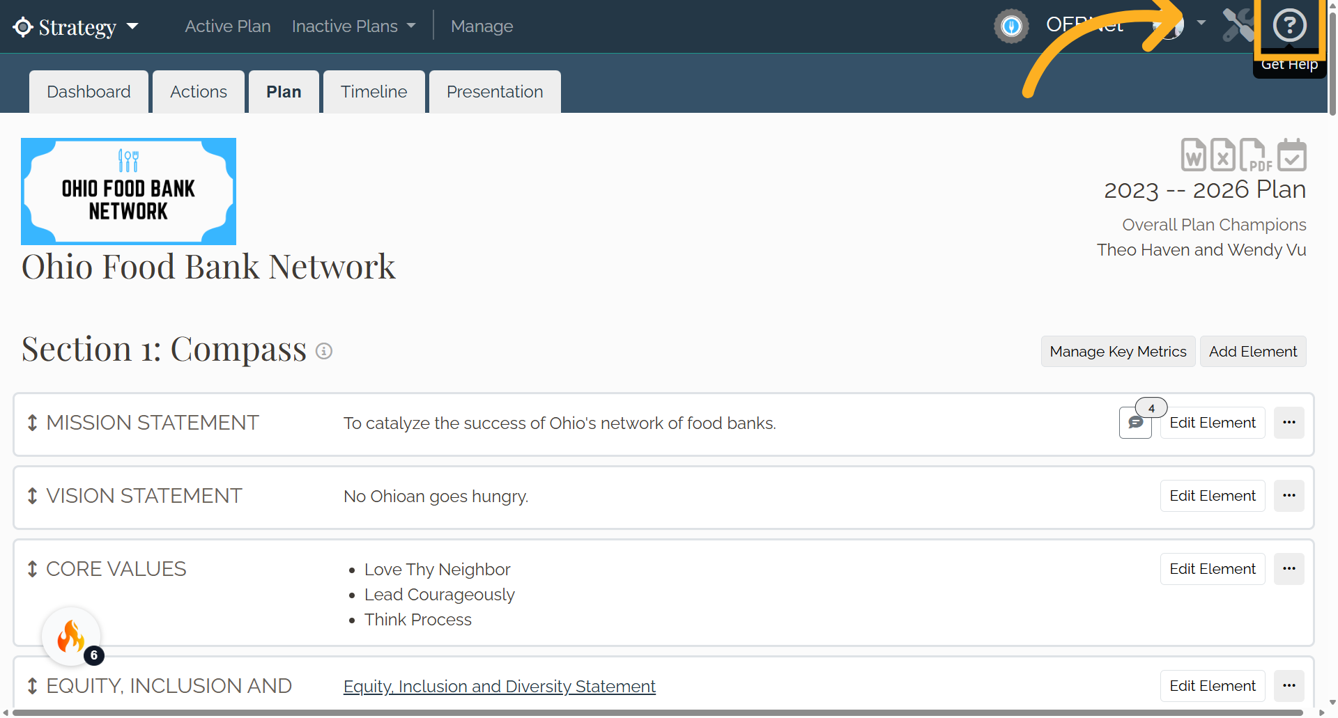Open the Manage menu item
The height and width of the screenshot is (718, 1338).
(x=482, y=26)
